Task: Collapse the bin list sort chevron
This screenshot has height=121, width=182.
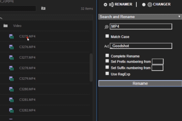Action: (1, 18)
